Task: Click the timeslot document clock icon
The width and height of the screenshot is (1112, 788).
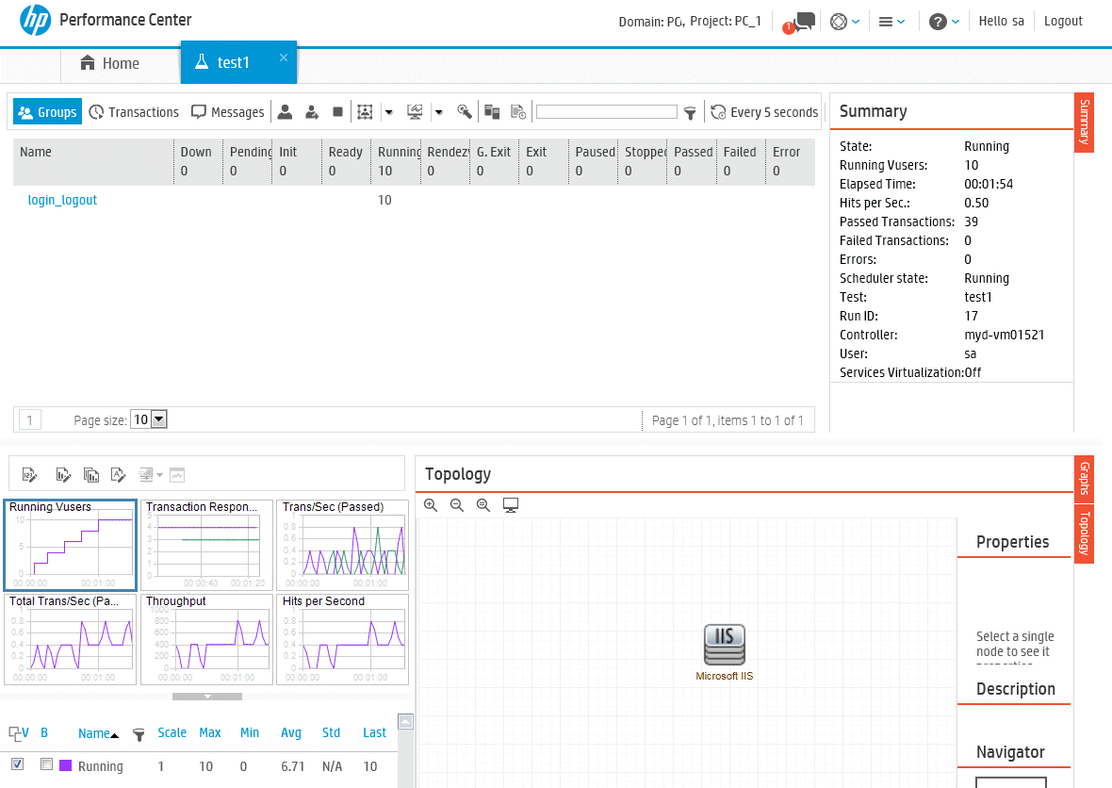Action: pyautogui.click(x=518, y=112)
